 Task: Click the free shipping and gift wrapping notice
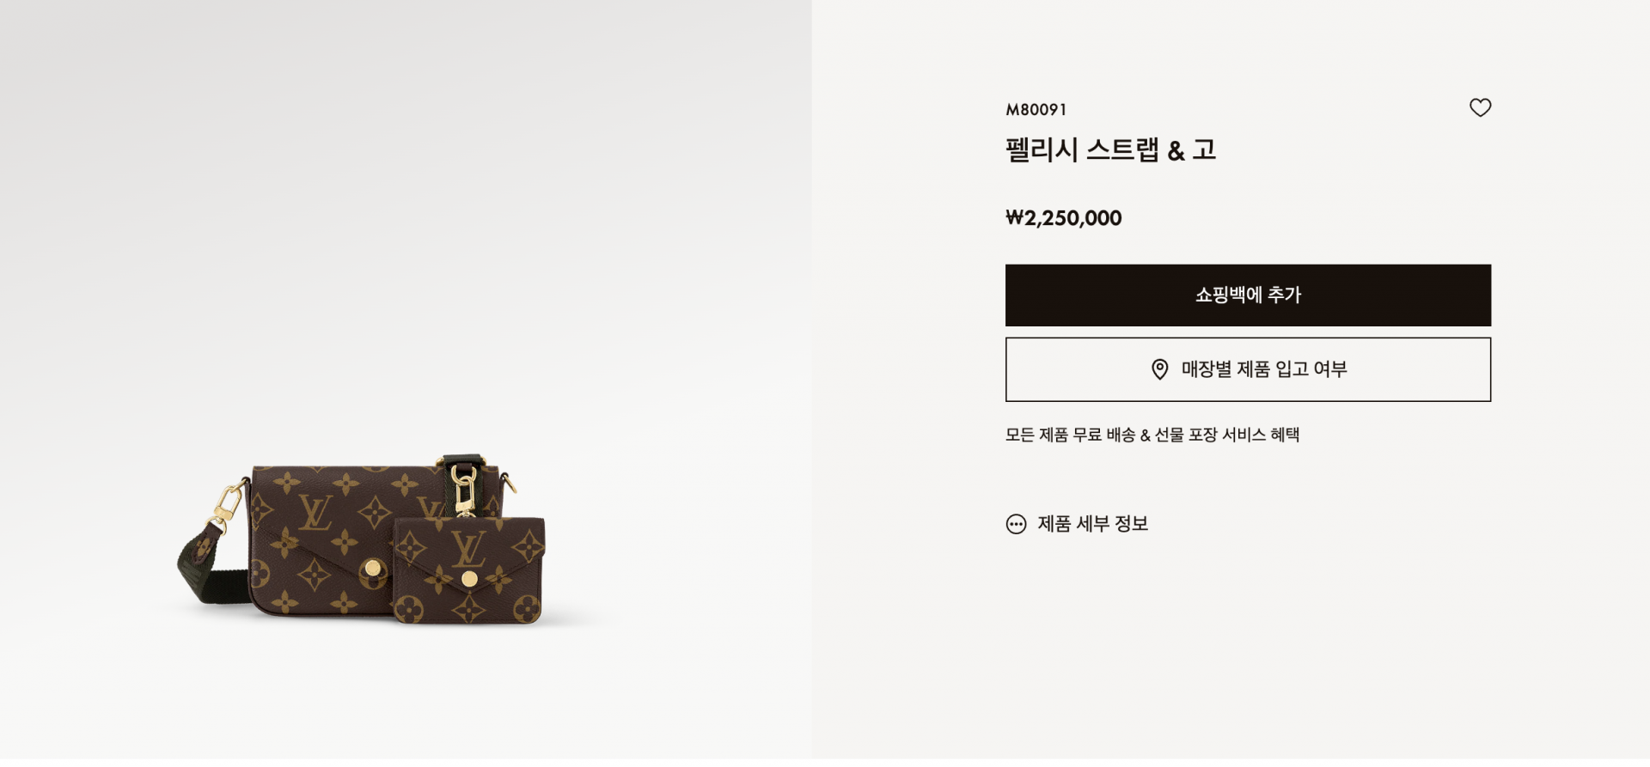(1152, 435)
